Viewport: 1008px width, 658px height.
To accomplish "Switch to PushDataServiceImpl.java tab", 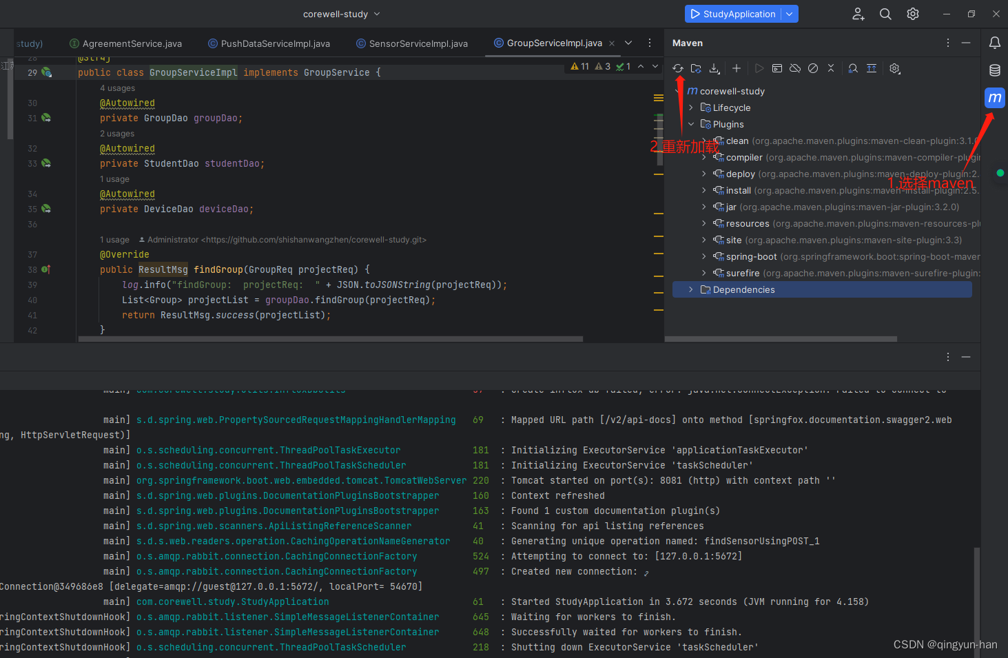I will click(x=269, y=43).
